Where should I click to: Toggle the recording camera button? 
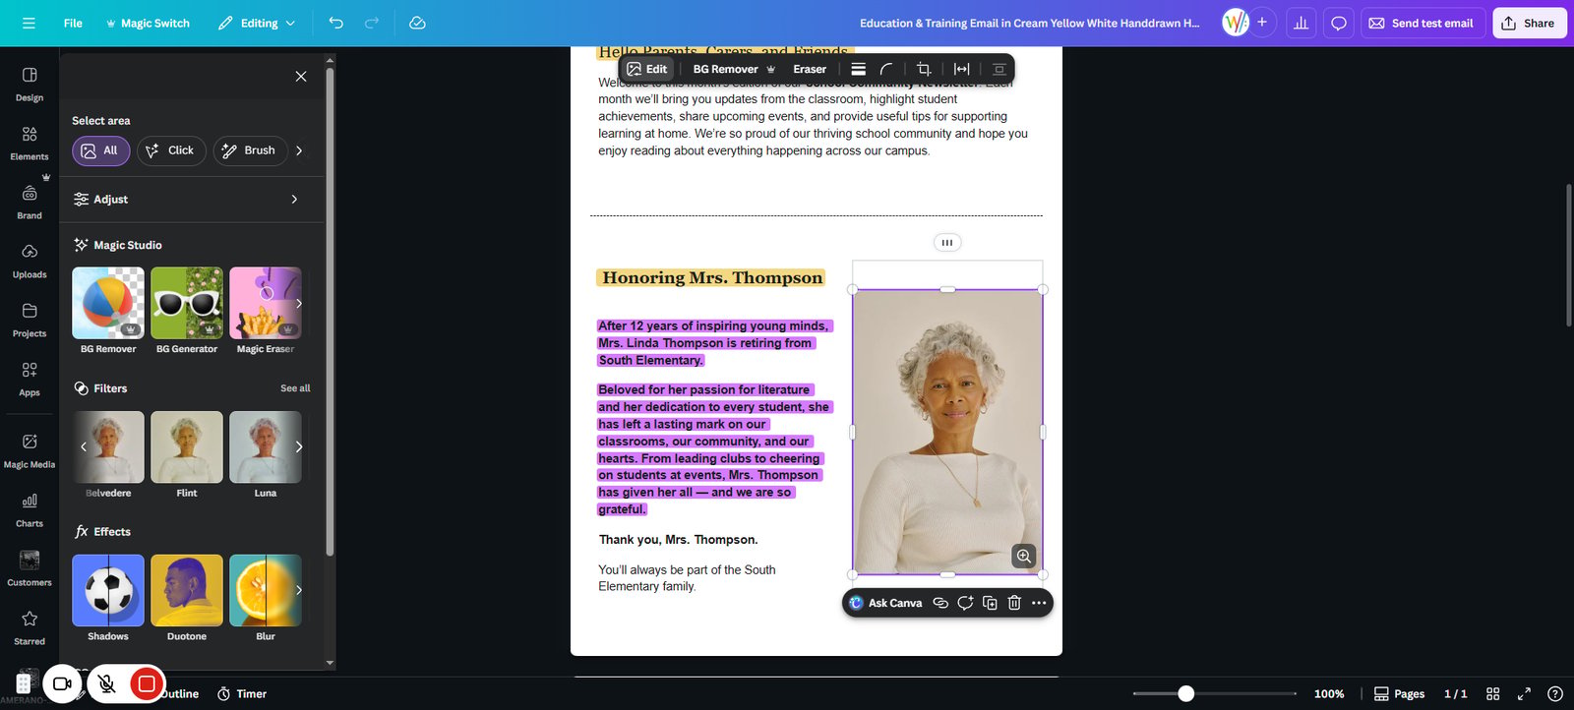(x=62, y=683)
